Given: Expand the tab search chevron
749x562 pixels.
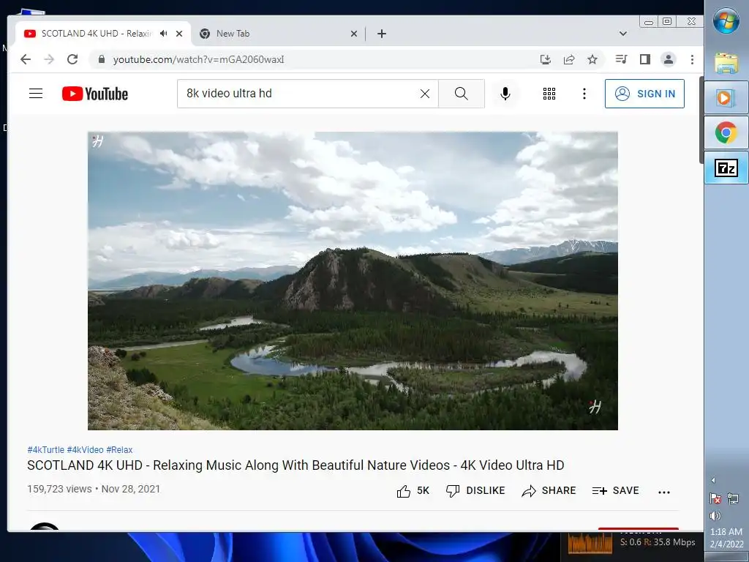Looking at the screenshot, I should coord(623,34).
